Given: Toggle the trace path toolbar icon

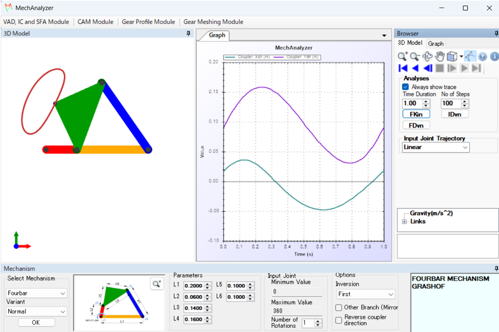Looking at the screenshot, I should click(x=470, y=56).
